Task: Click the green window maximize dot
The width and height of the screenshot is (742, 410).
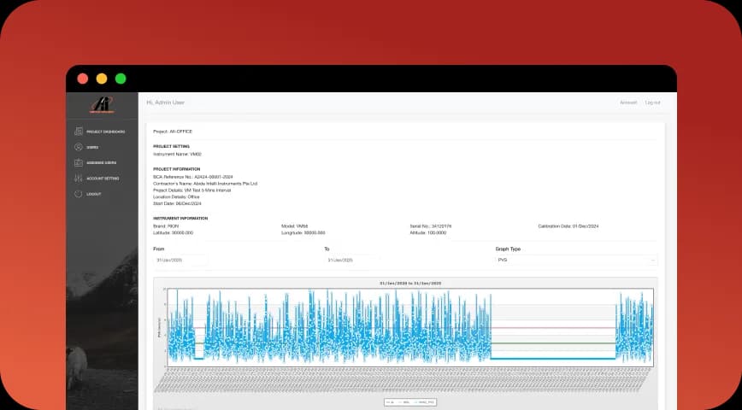Action: 121,79
